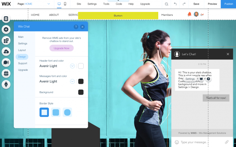Click the Publish button
This screenshot has height=147, width=236.
[229, 4]
